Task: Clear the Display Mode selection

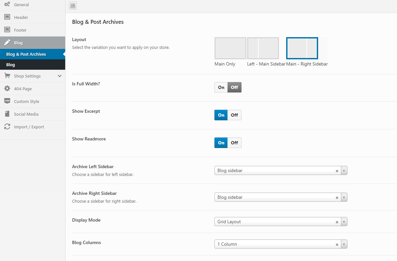Action: 337,222
